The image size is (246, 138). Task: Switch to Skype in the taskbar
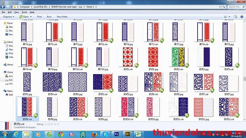105,134
